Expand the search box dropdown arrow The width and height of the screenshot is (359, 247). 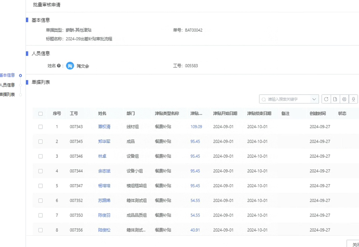tap(314, 99)
